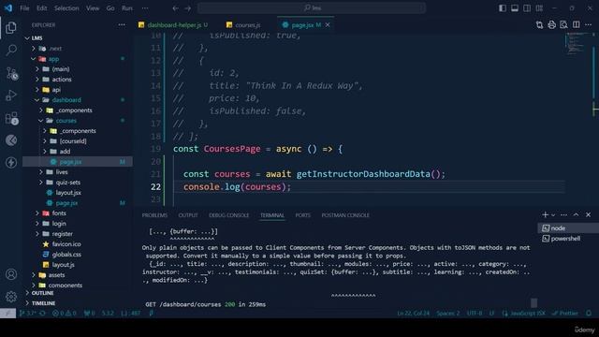Screen dimensions: 599x337
Task: Collapse the dashboard folder
Action: [37, 100]
